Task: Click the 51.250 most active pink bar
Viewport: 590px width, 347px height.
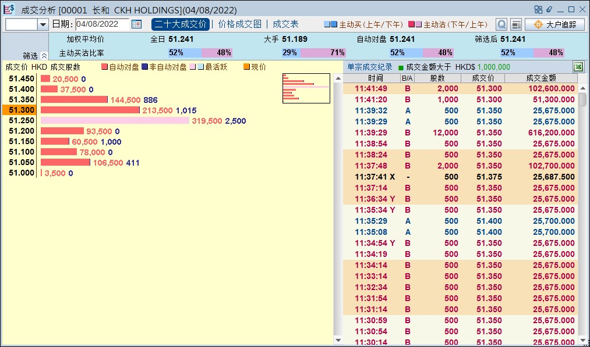Action: pos(115,121)
